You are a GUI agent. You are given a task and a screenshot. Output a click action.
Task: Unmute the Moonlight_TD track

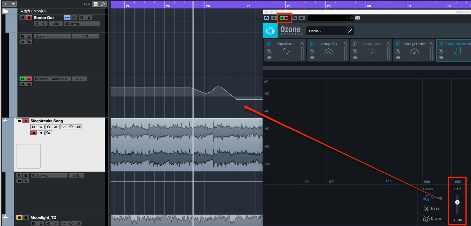[19, 217]
